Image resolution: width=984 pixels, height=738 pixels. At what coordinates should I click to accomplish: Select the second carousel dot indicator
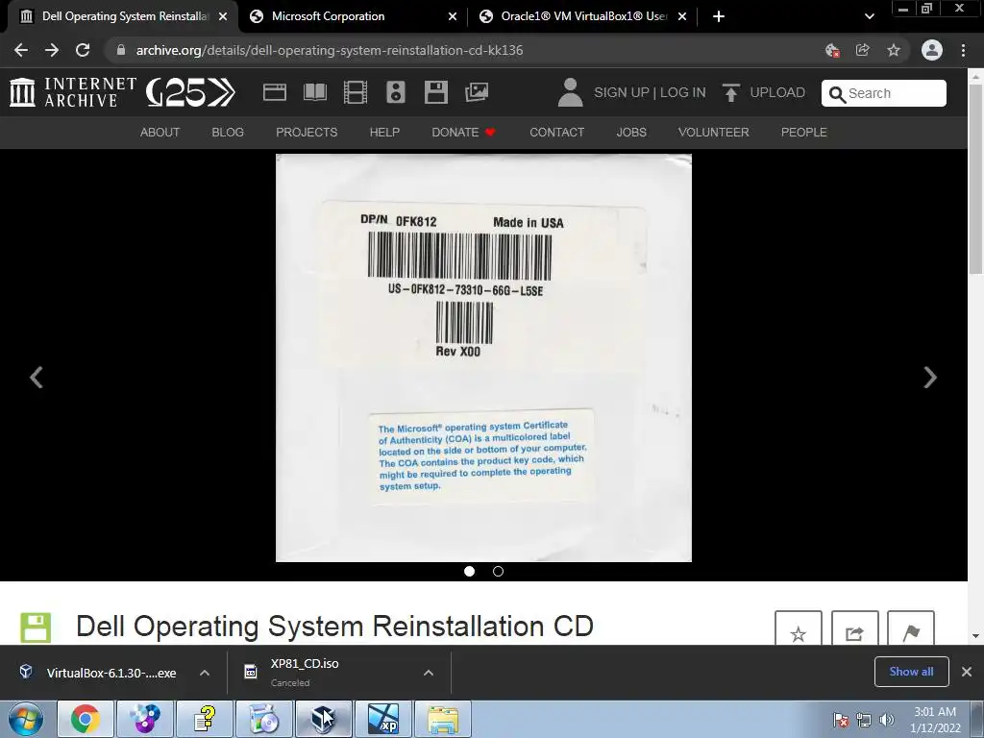click(x=499, y=571)
